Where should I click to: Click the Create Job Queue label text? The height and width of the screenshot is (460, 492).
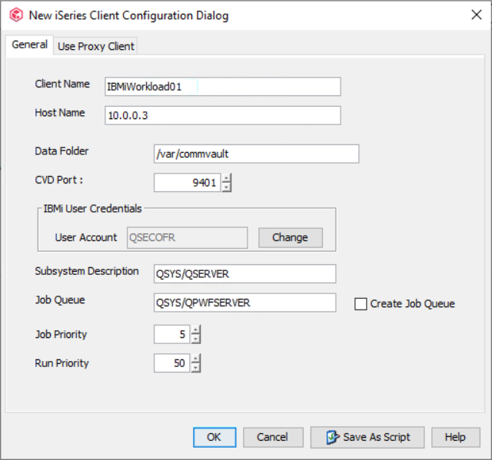(412, 303)
